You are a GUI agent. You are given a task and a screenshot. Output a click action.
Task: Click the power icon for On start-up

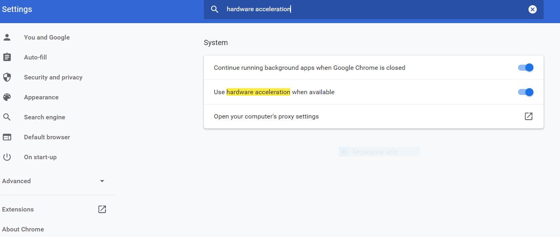tap(7, 157)
